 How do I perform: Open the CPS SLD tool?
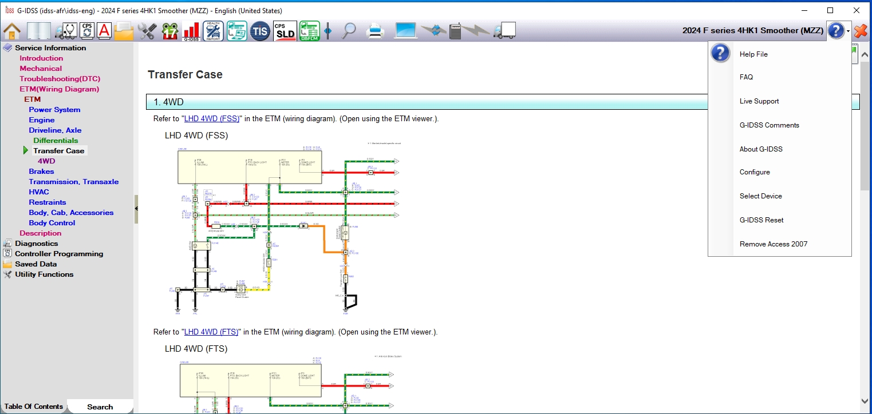point(285,31)
